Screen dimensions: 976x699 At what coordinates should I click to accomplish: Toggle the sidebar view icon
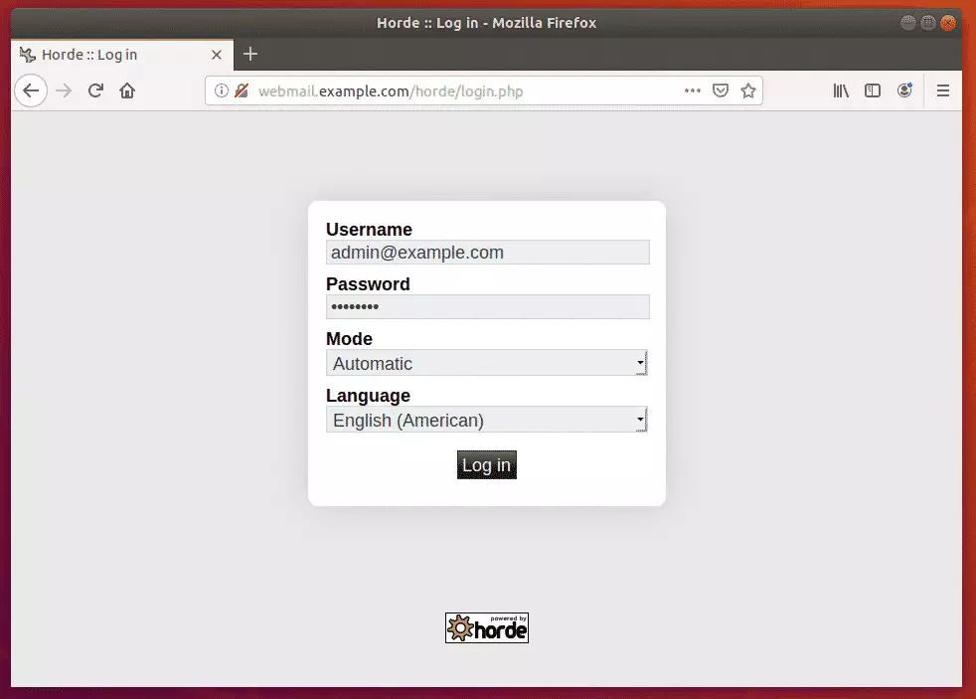873,90
